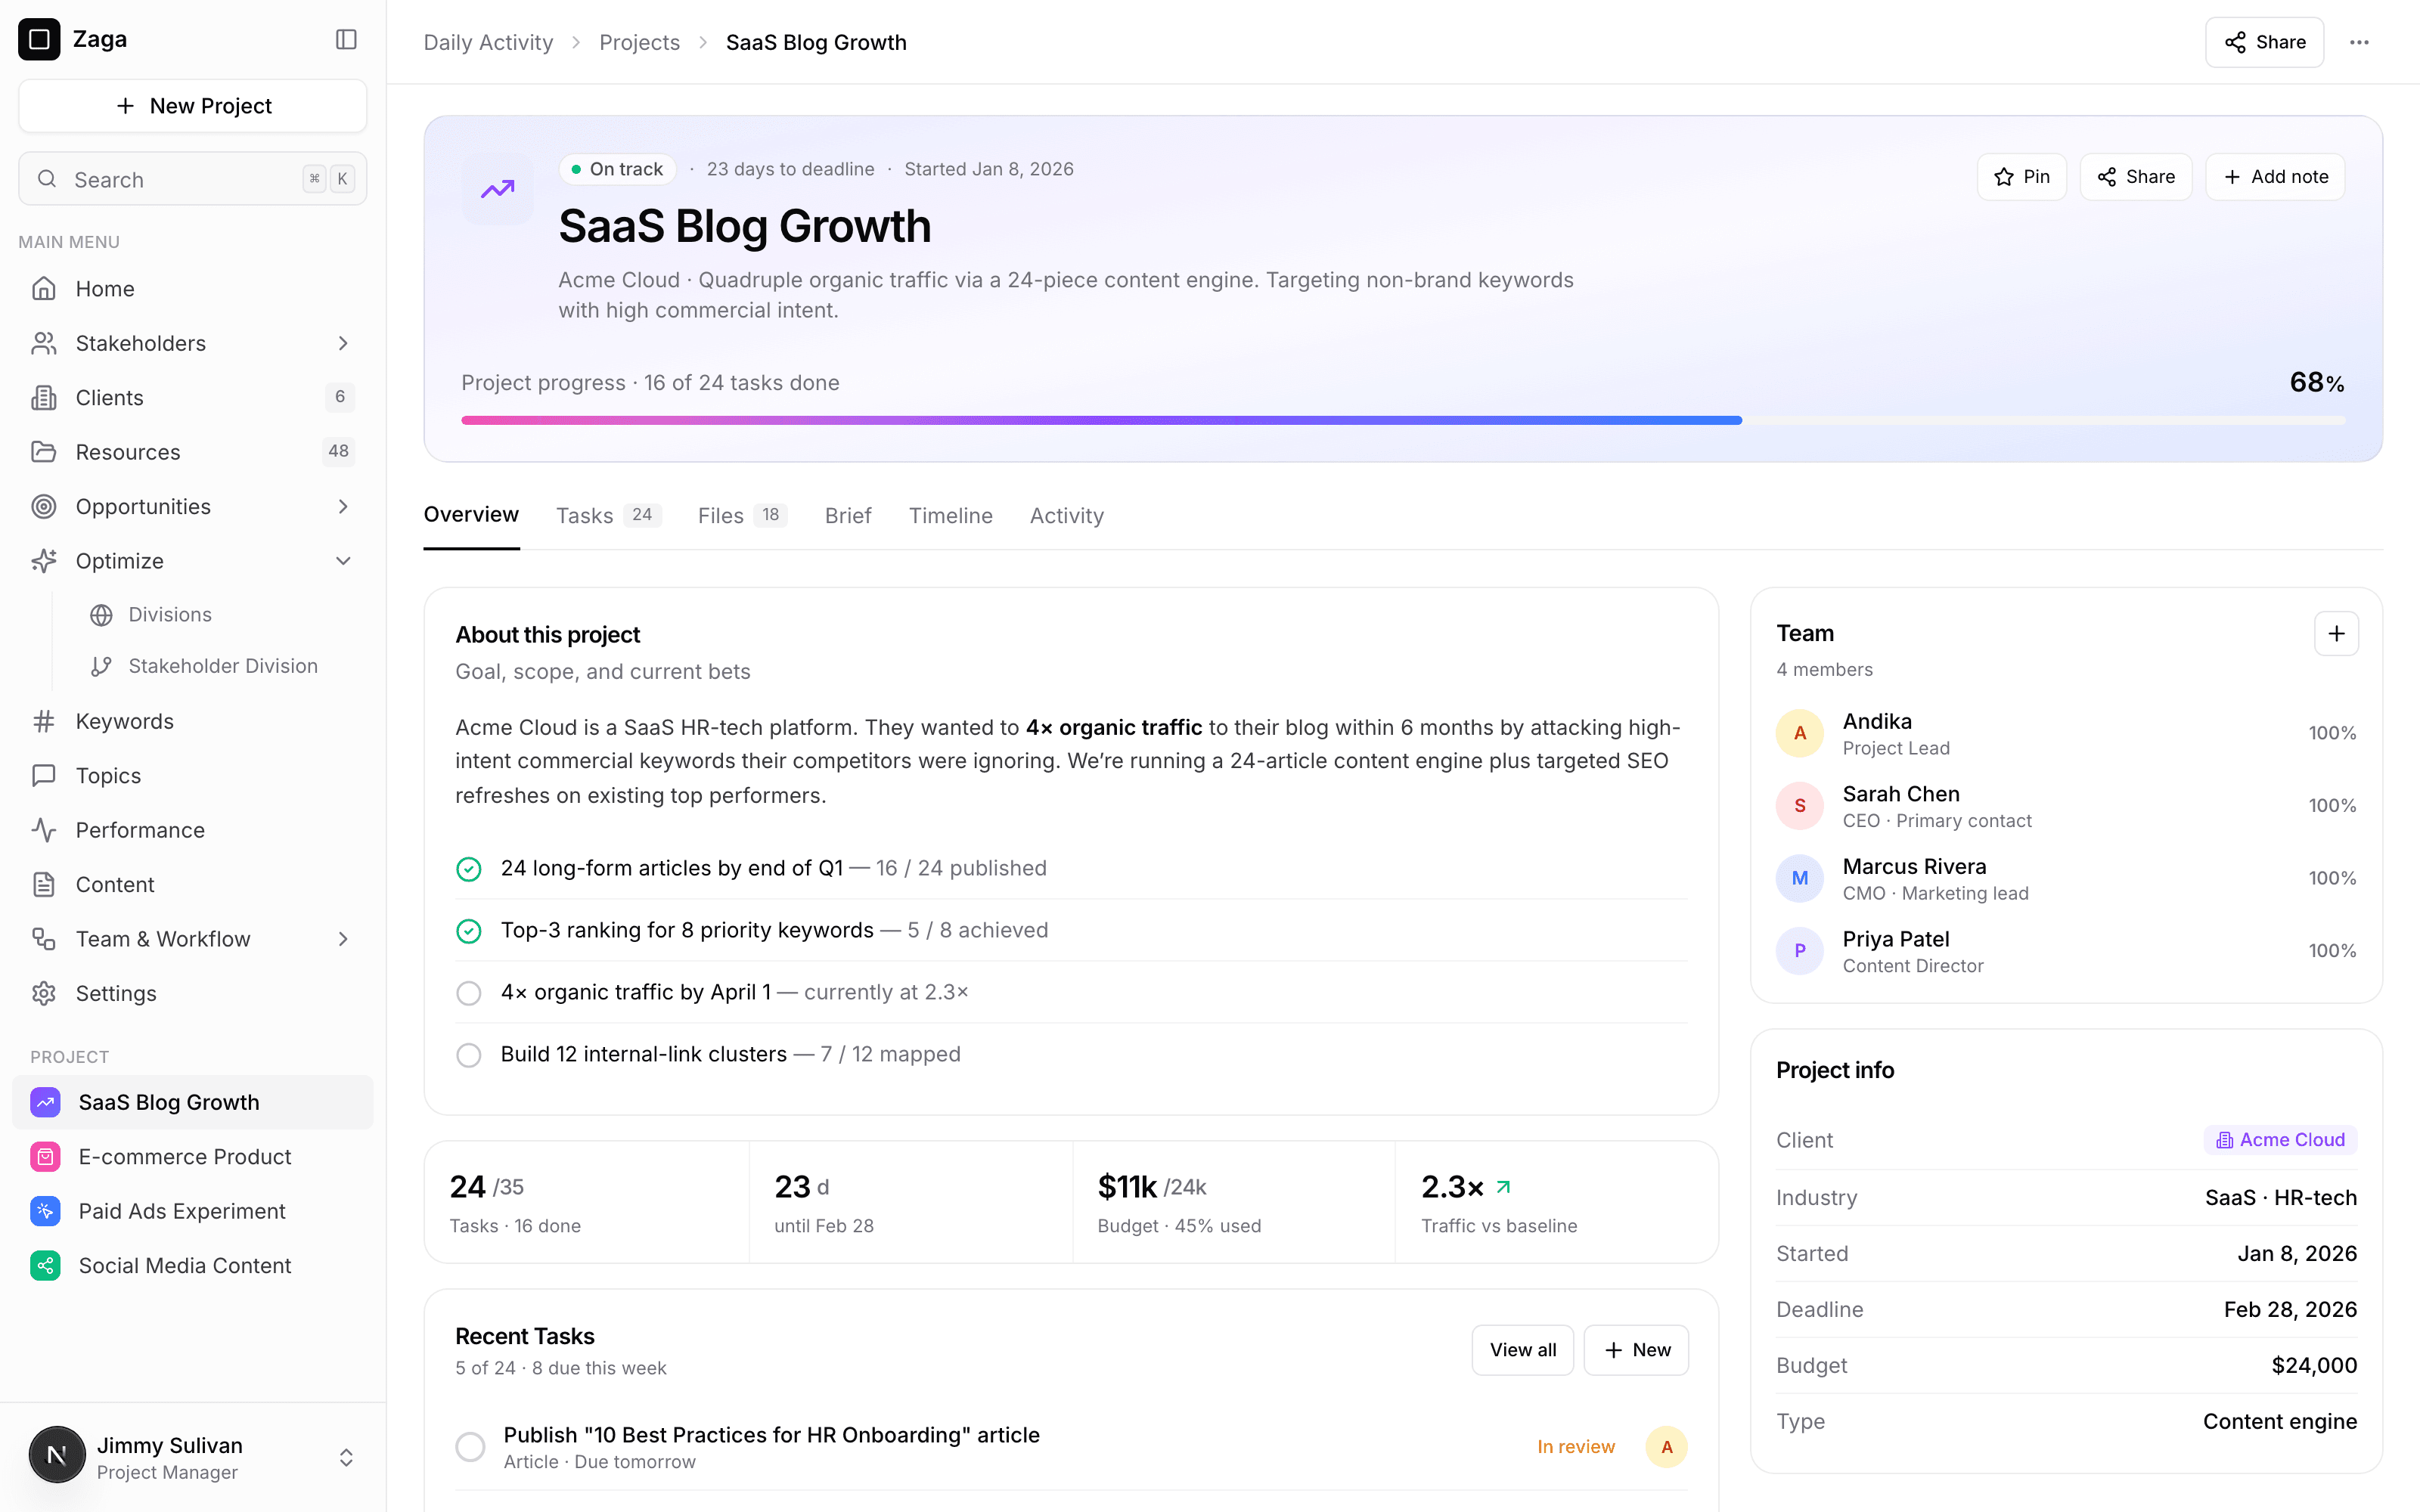Expand the Opportunities menu chevron

(x=343, y=507)
